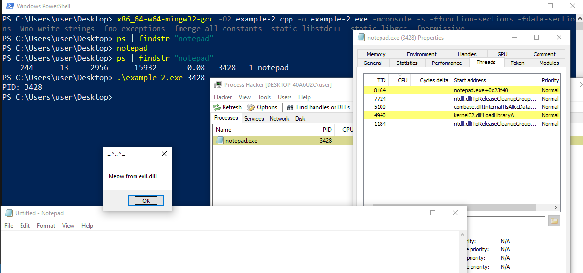Close the Meow message box
The height and width of the screenshot is (273, 583).
(164, 154)
